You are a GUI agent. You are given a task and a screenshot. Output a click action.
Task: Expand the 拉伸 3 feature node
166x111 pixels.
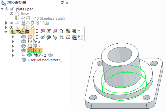[13, 46]
